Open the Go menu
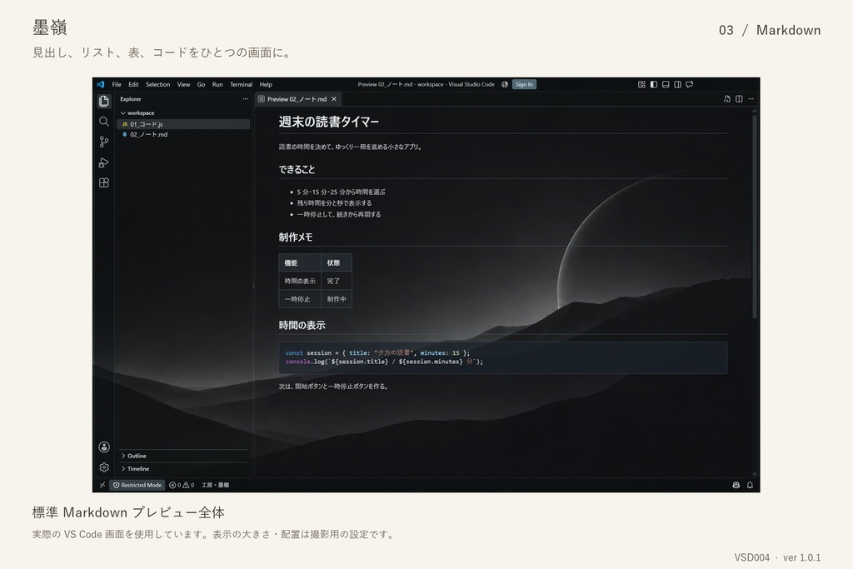 click(x=201, y=84)
